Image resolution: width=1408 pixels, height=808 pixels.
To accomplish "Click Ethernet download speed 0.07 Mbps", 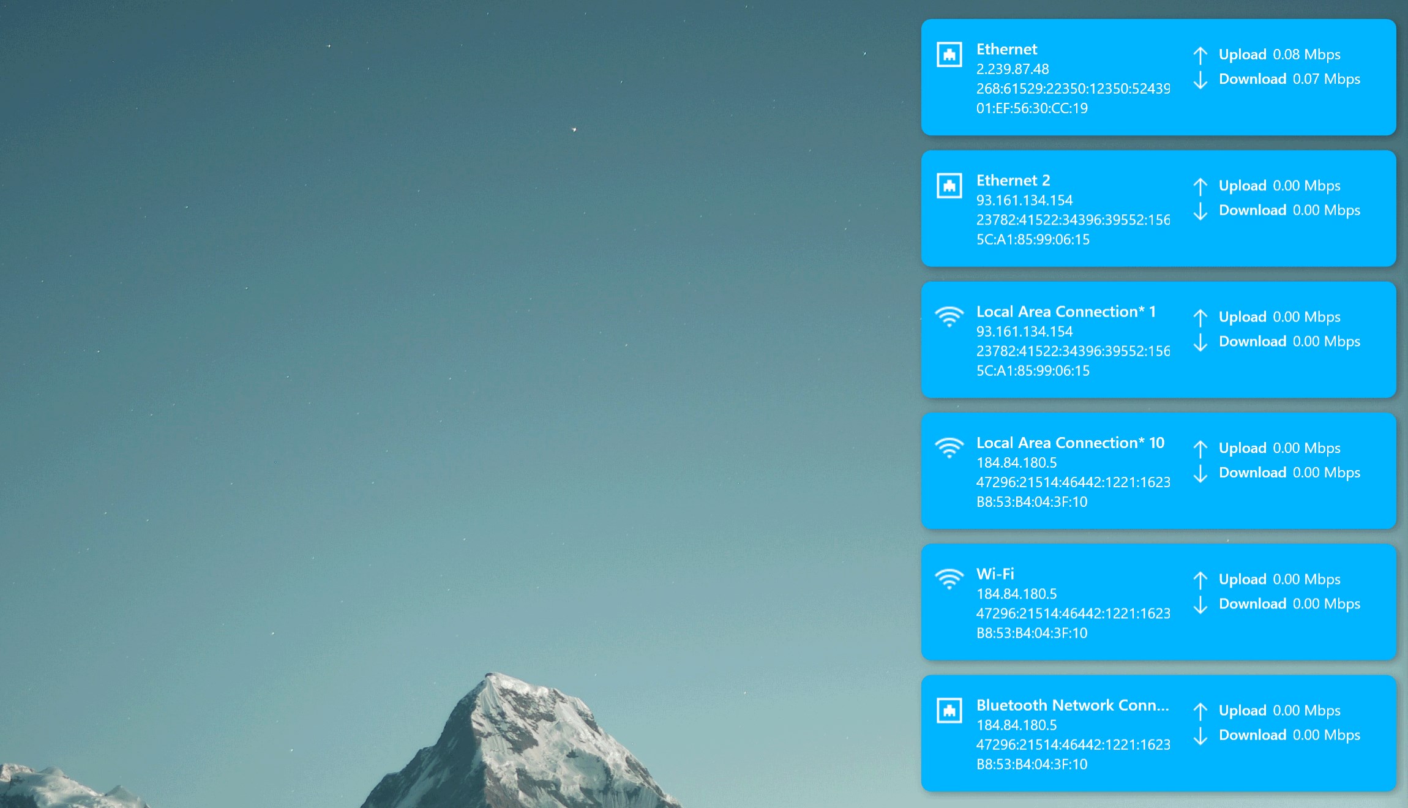I will (1326, 79).
